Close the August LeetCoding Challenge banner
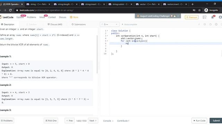 pos(178,16)
